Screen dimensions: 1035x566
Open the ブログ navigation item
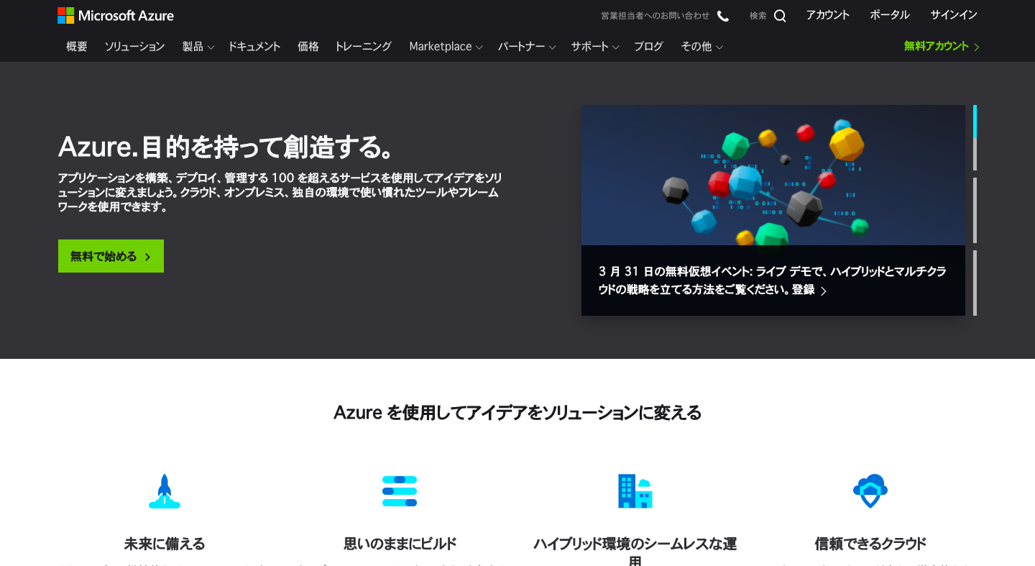[x=648, y=47]
